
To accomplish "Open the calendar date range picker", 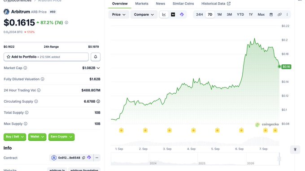I will pos(271,15).
